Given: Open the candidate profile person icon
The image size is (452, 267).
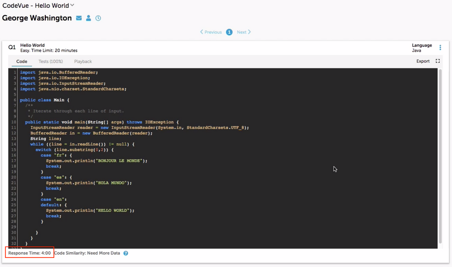Looking at the screenshot, I should point(89,18).
